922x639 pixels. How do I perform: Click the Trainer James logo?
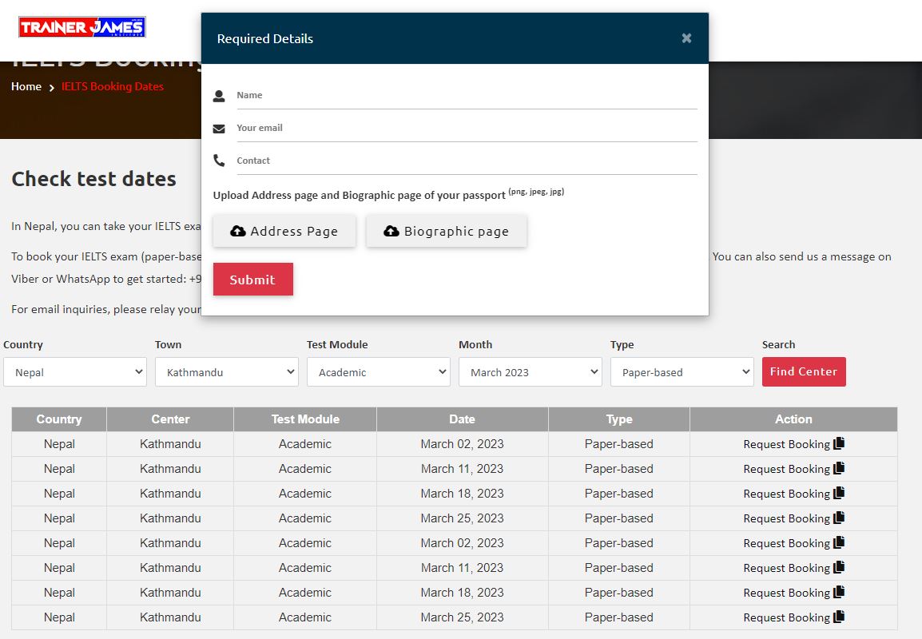[82, 28]
